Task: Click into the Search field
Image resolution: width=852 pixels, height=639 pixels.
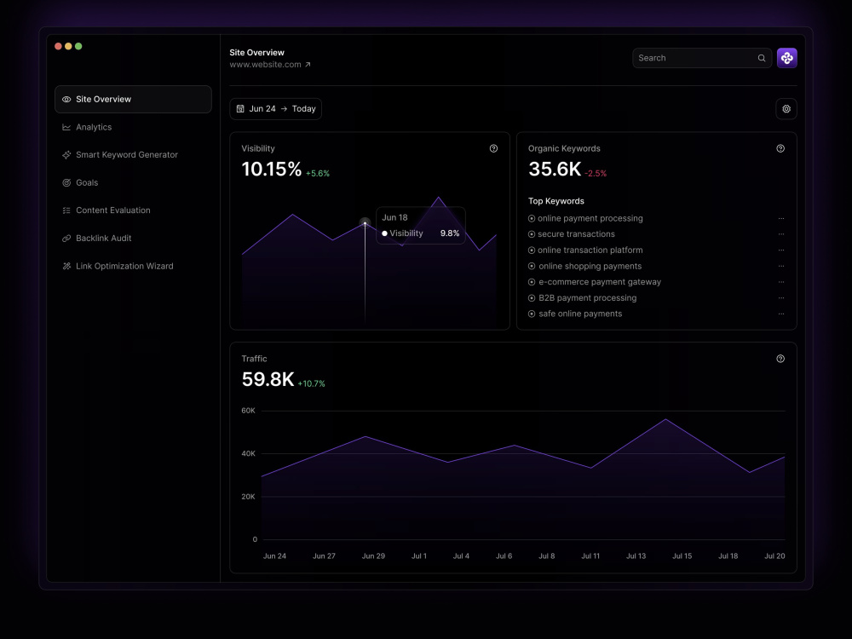Action: pyautogui.click(x=702, y=58)
